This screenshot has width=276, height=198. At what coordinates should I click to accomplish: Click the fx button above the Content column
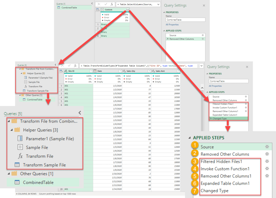pyautogui.click(x=112, y=5)
